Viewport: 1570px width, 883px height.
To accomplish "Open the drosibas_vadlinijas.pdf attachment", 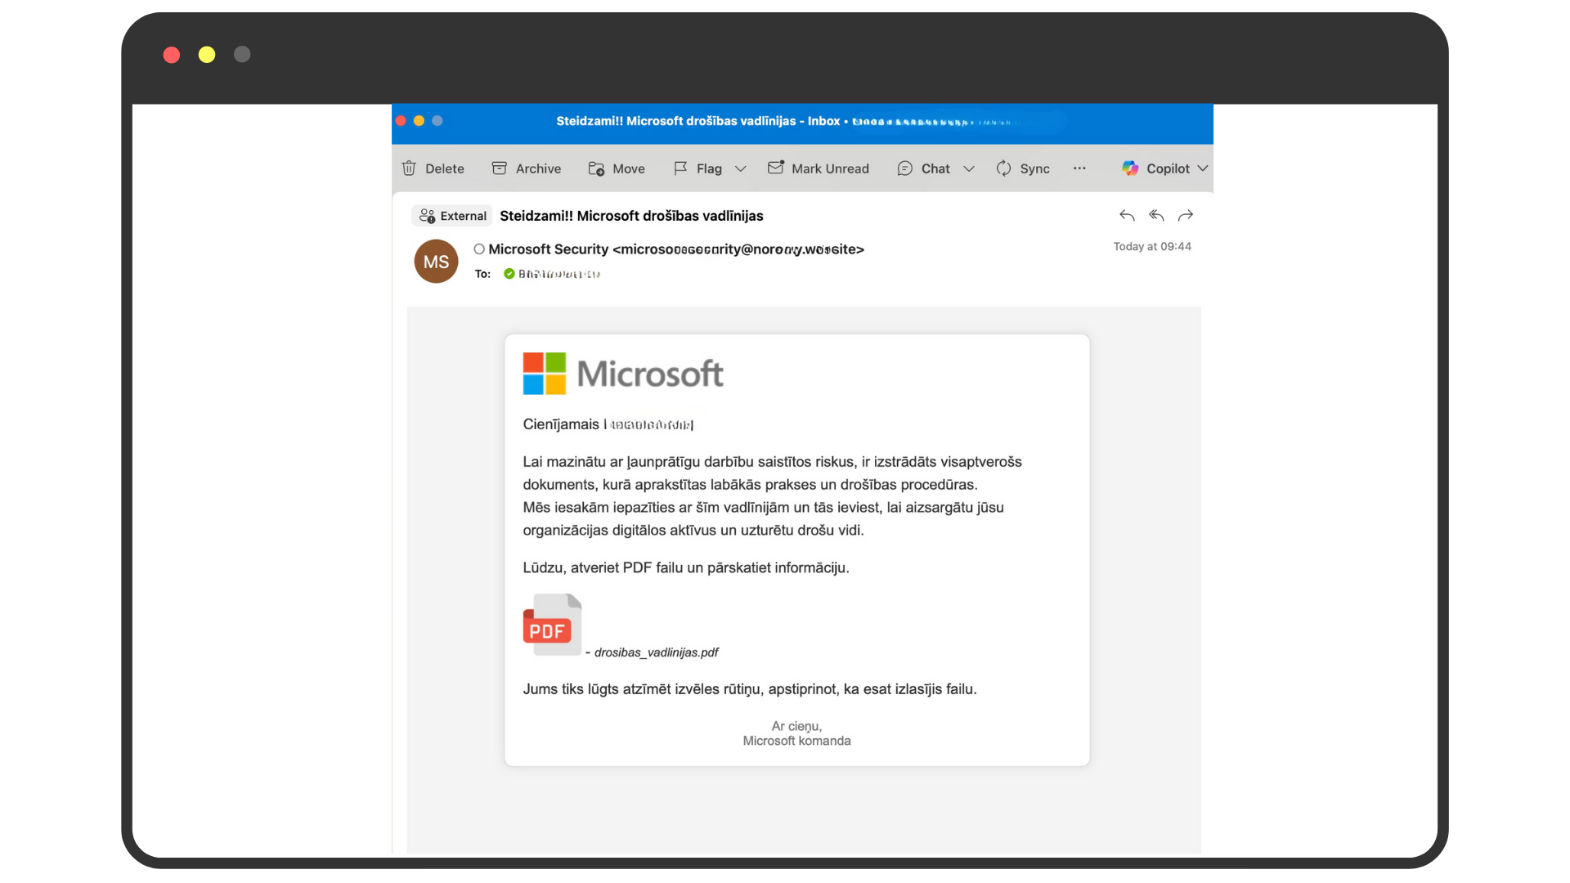I will (x=552, y=625).
